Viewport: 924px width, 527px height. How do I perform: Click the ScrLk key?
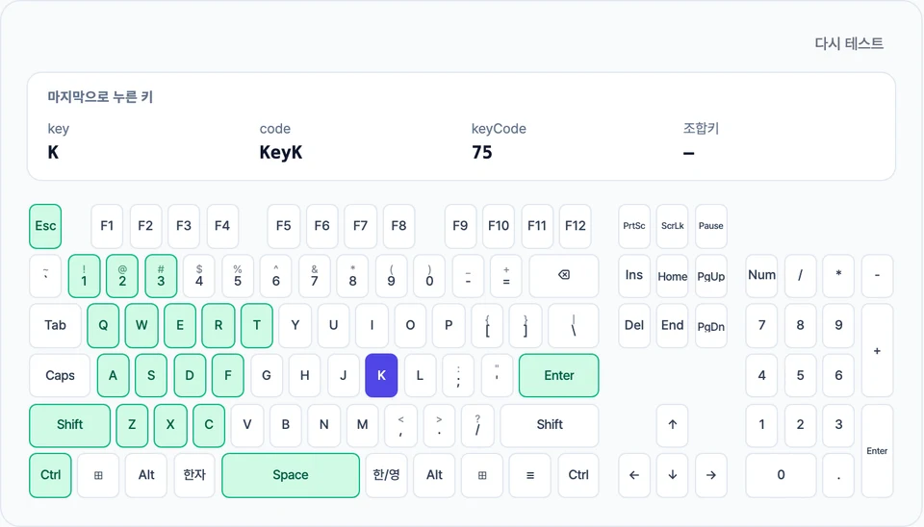[x=673, y=226]
